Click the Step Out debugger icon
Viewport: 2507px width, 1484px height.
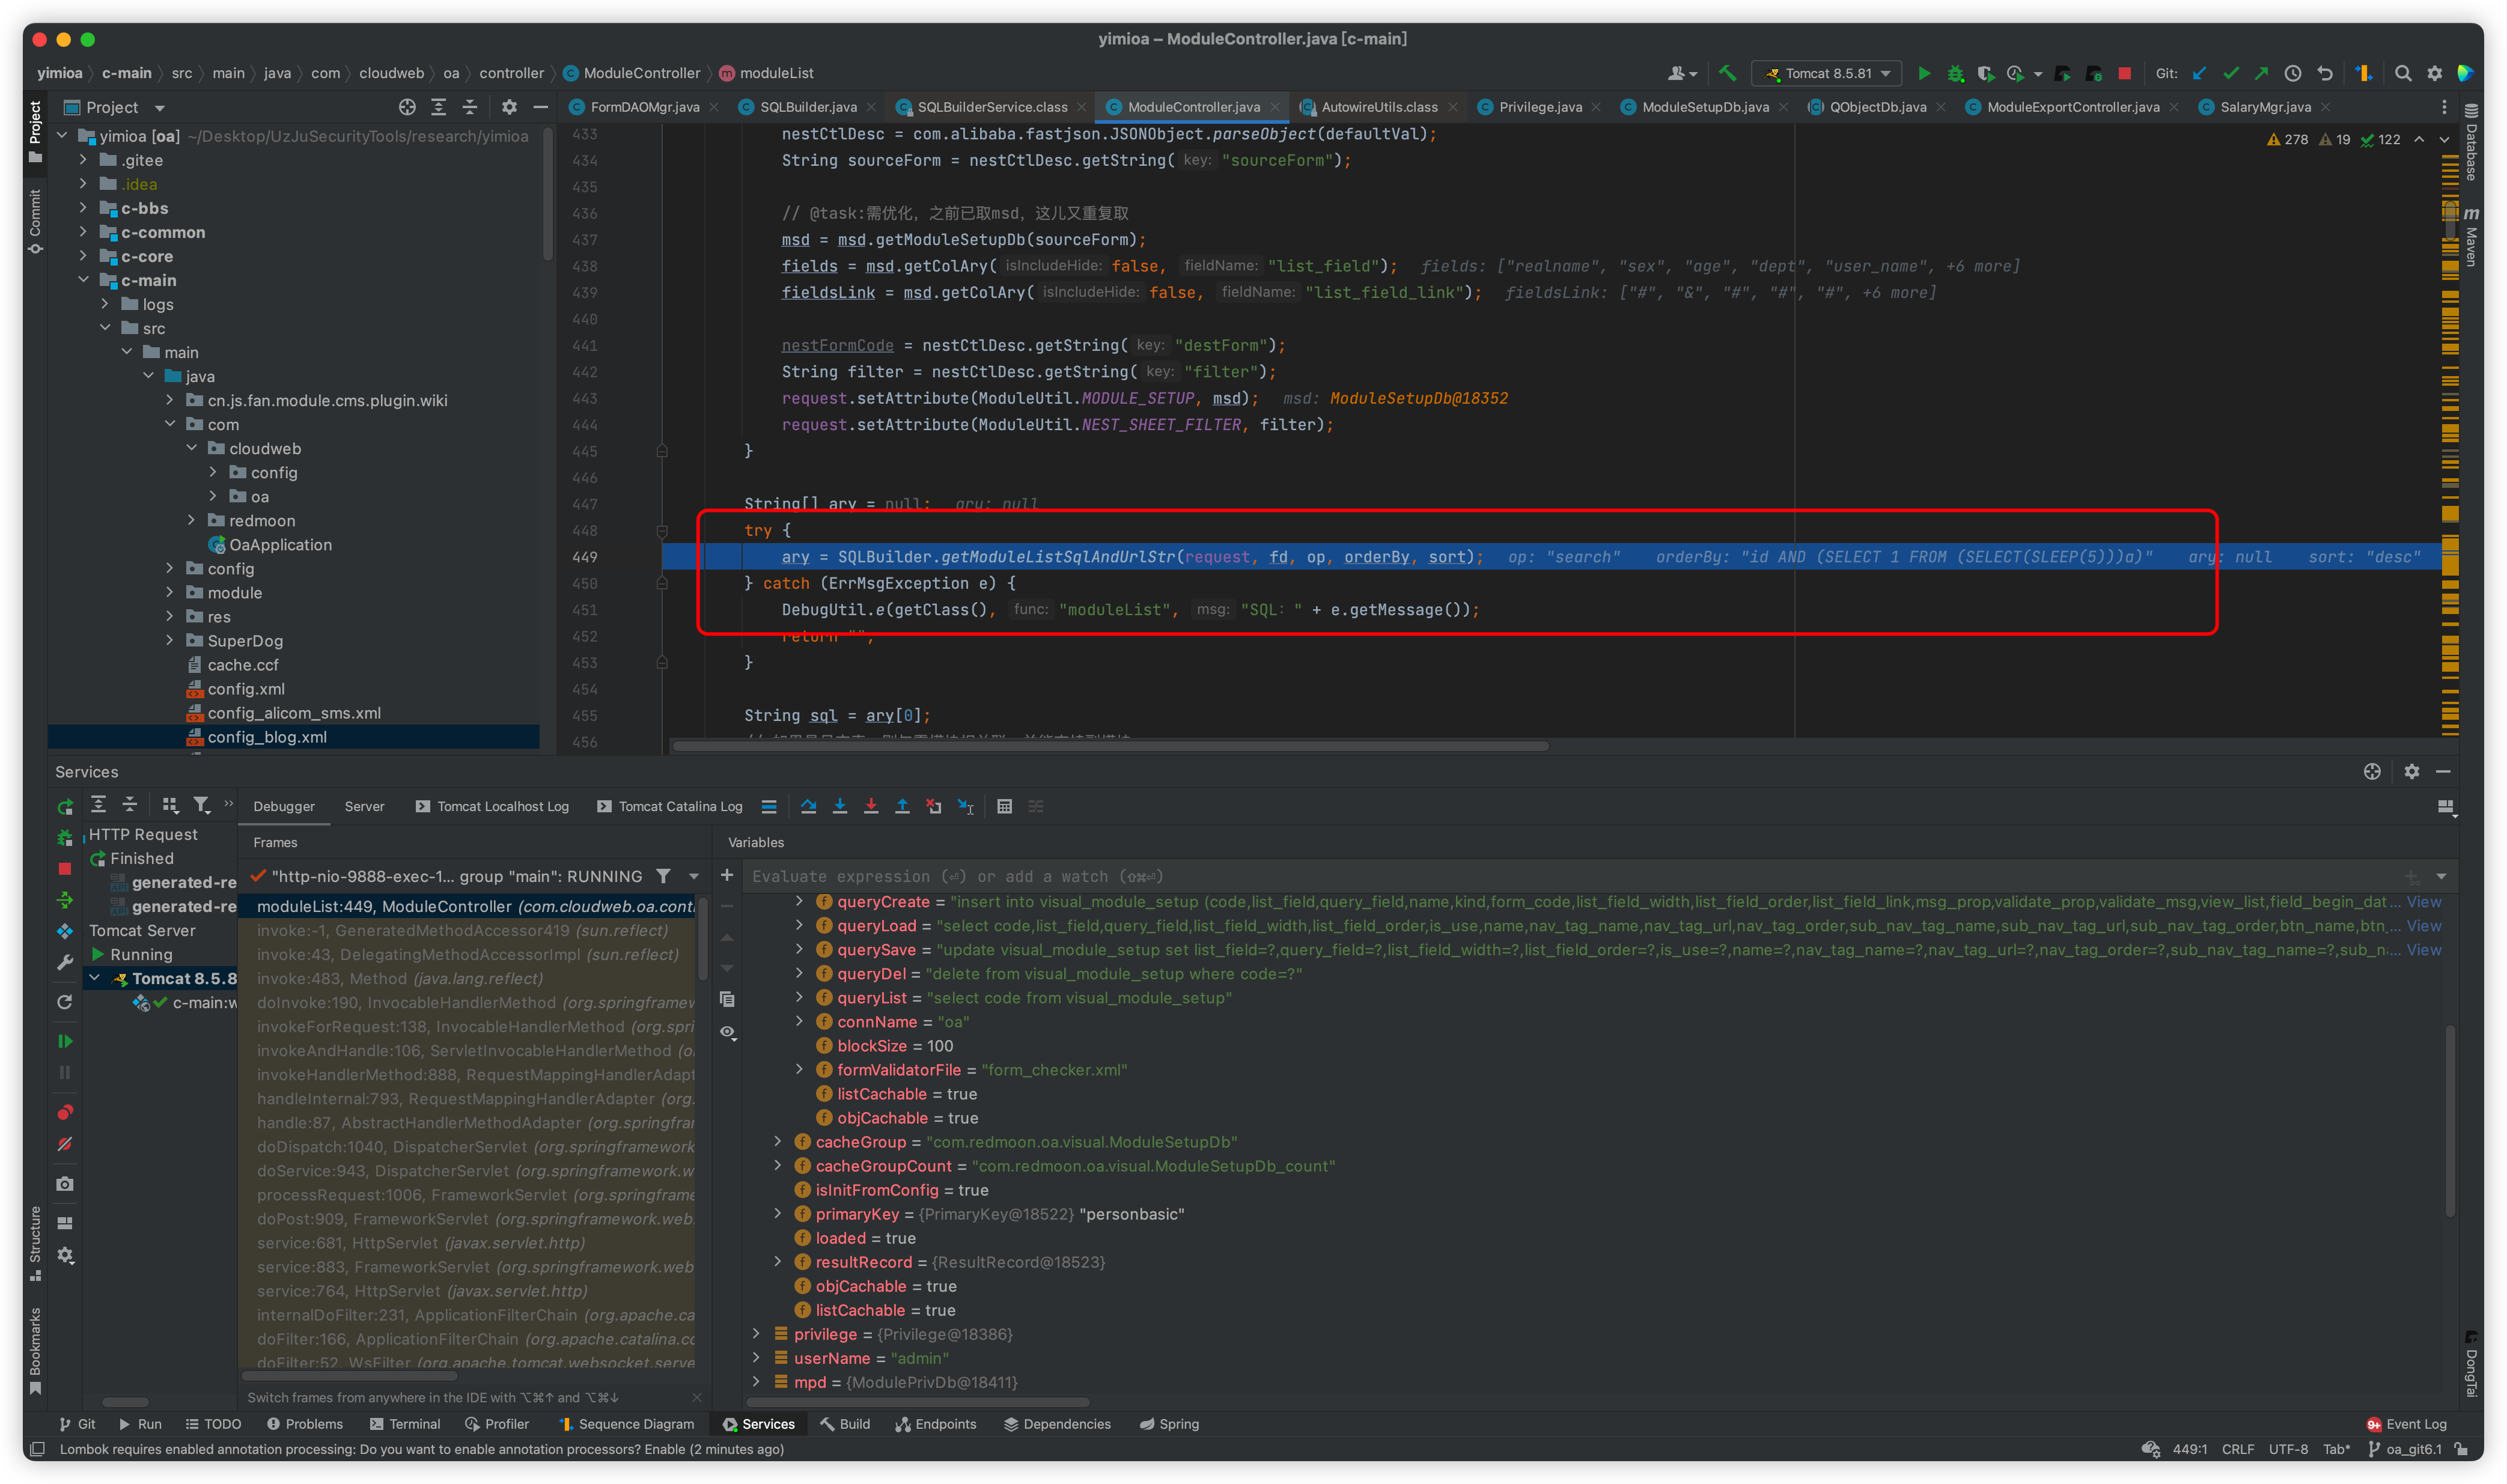(902, 806)
